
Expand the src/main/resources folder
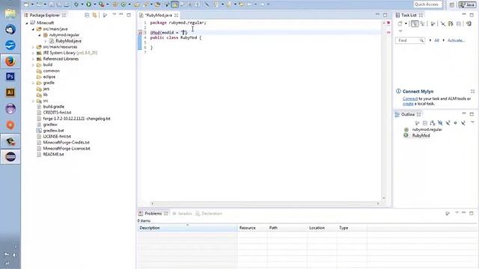[33, 47]
